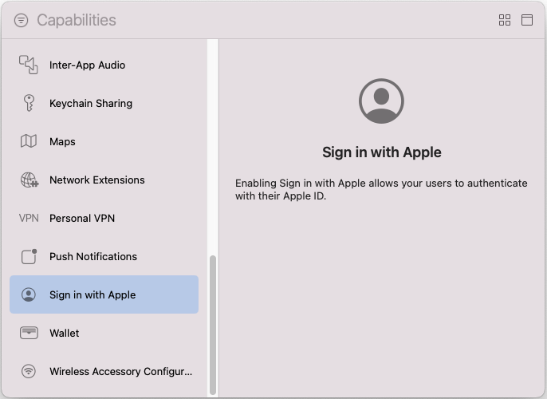Screen dimensions: 547x399
Task: Click the Enabling Sign in with Apple description
Action: coord(381,189)
